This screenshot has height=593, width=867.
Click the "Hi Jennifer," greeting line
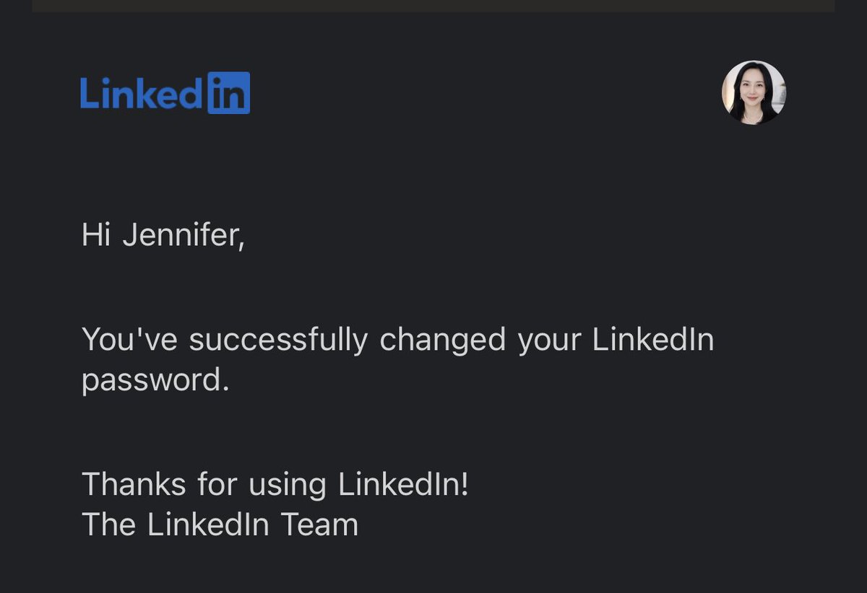[x=163, y=236]
